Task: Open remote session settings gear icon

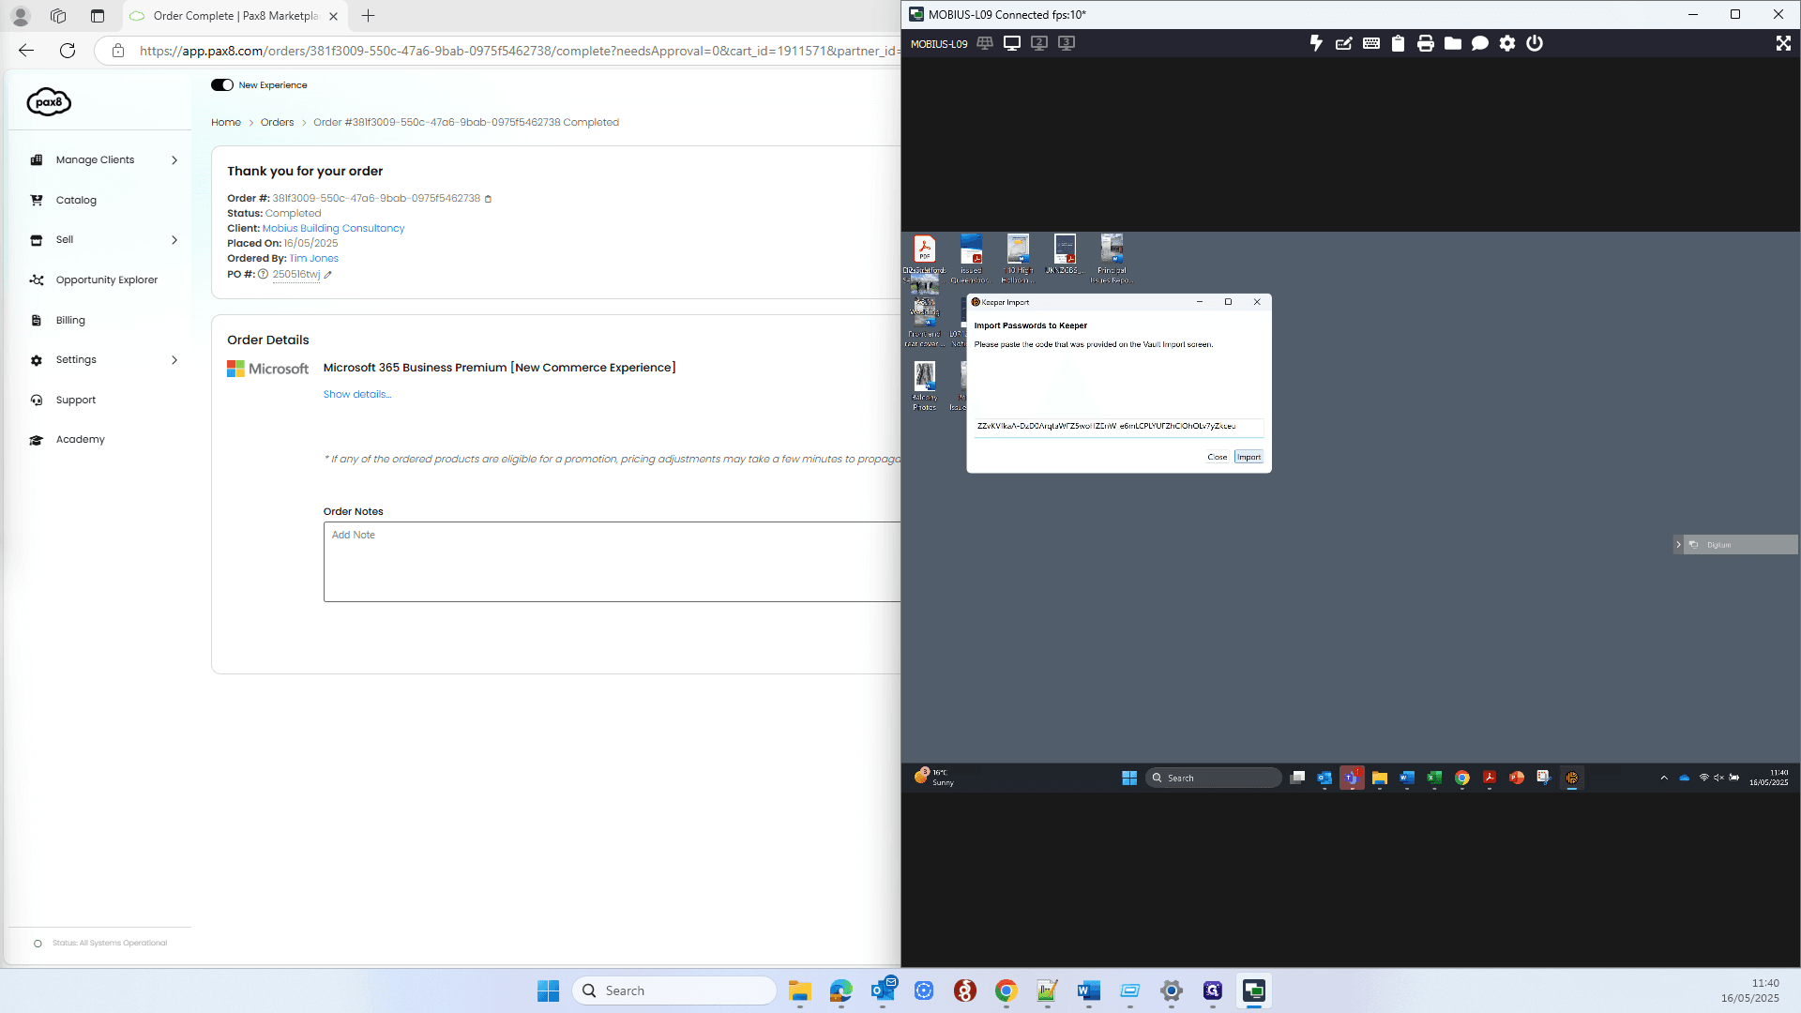Action: (1506, 43)
